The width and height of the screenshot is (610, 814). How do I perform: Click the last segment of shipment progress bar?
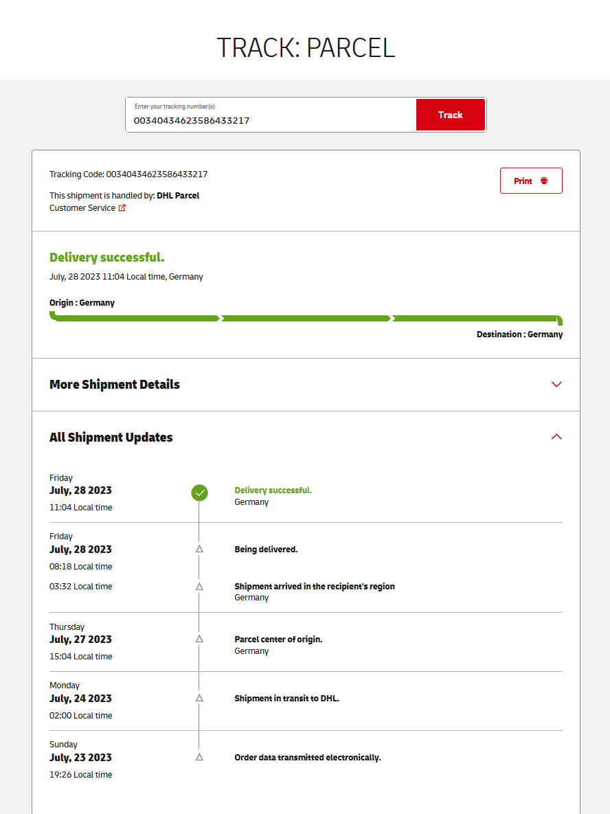click(x=475, y=319)
